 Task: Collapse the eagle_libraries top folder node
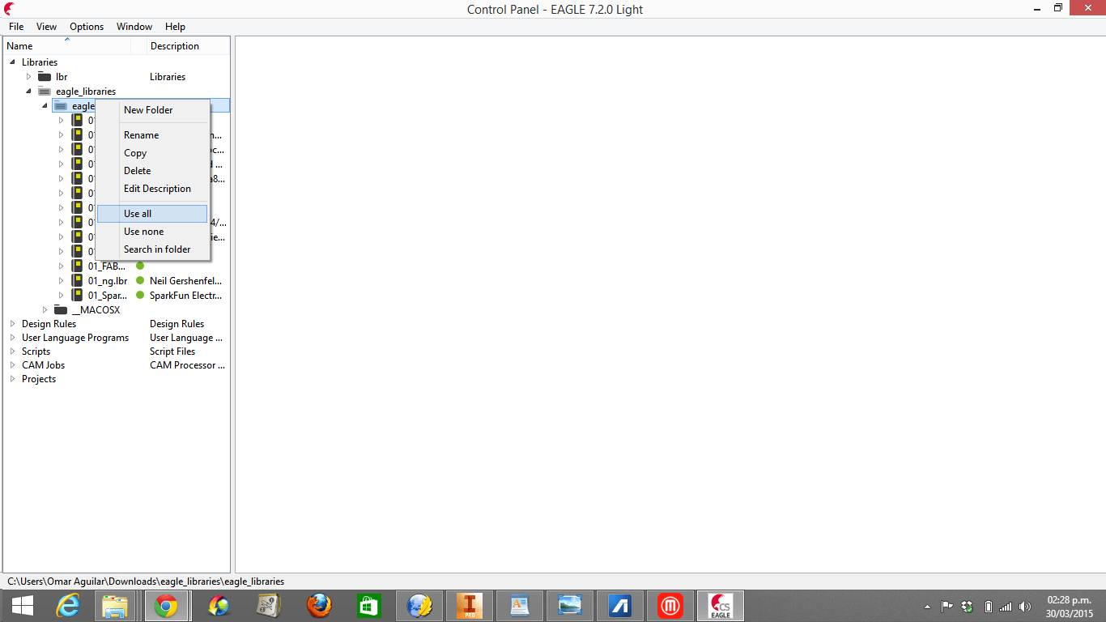[28, 92]
